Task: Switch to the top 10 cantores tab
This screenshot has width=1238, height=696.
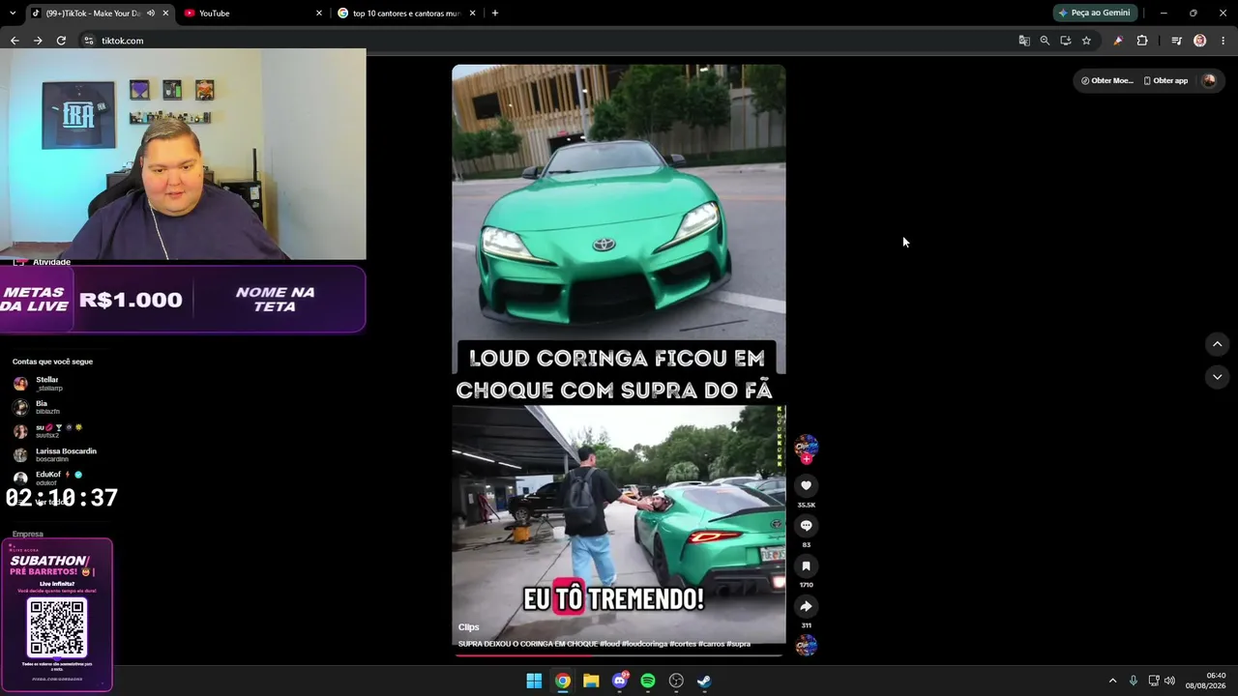Action: click(x=406, y=14)
